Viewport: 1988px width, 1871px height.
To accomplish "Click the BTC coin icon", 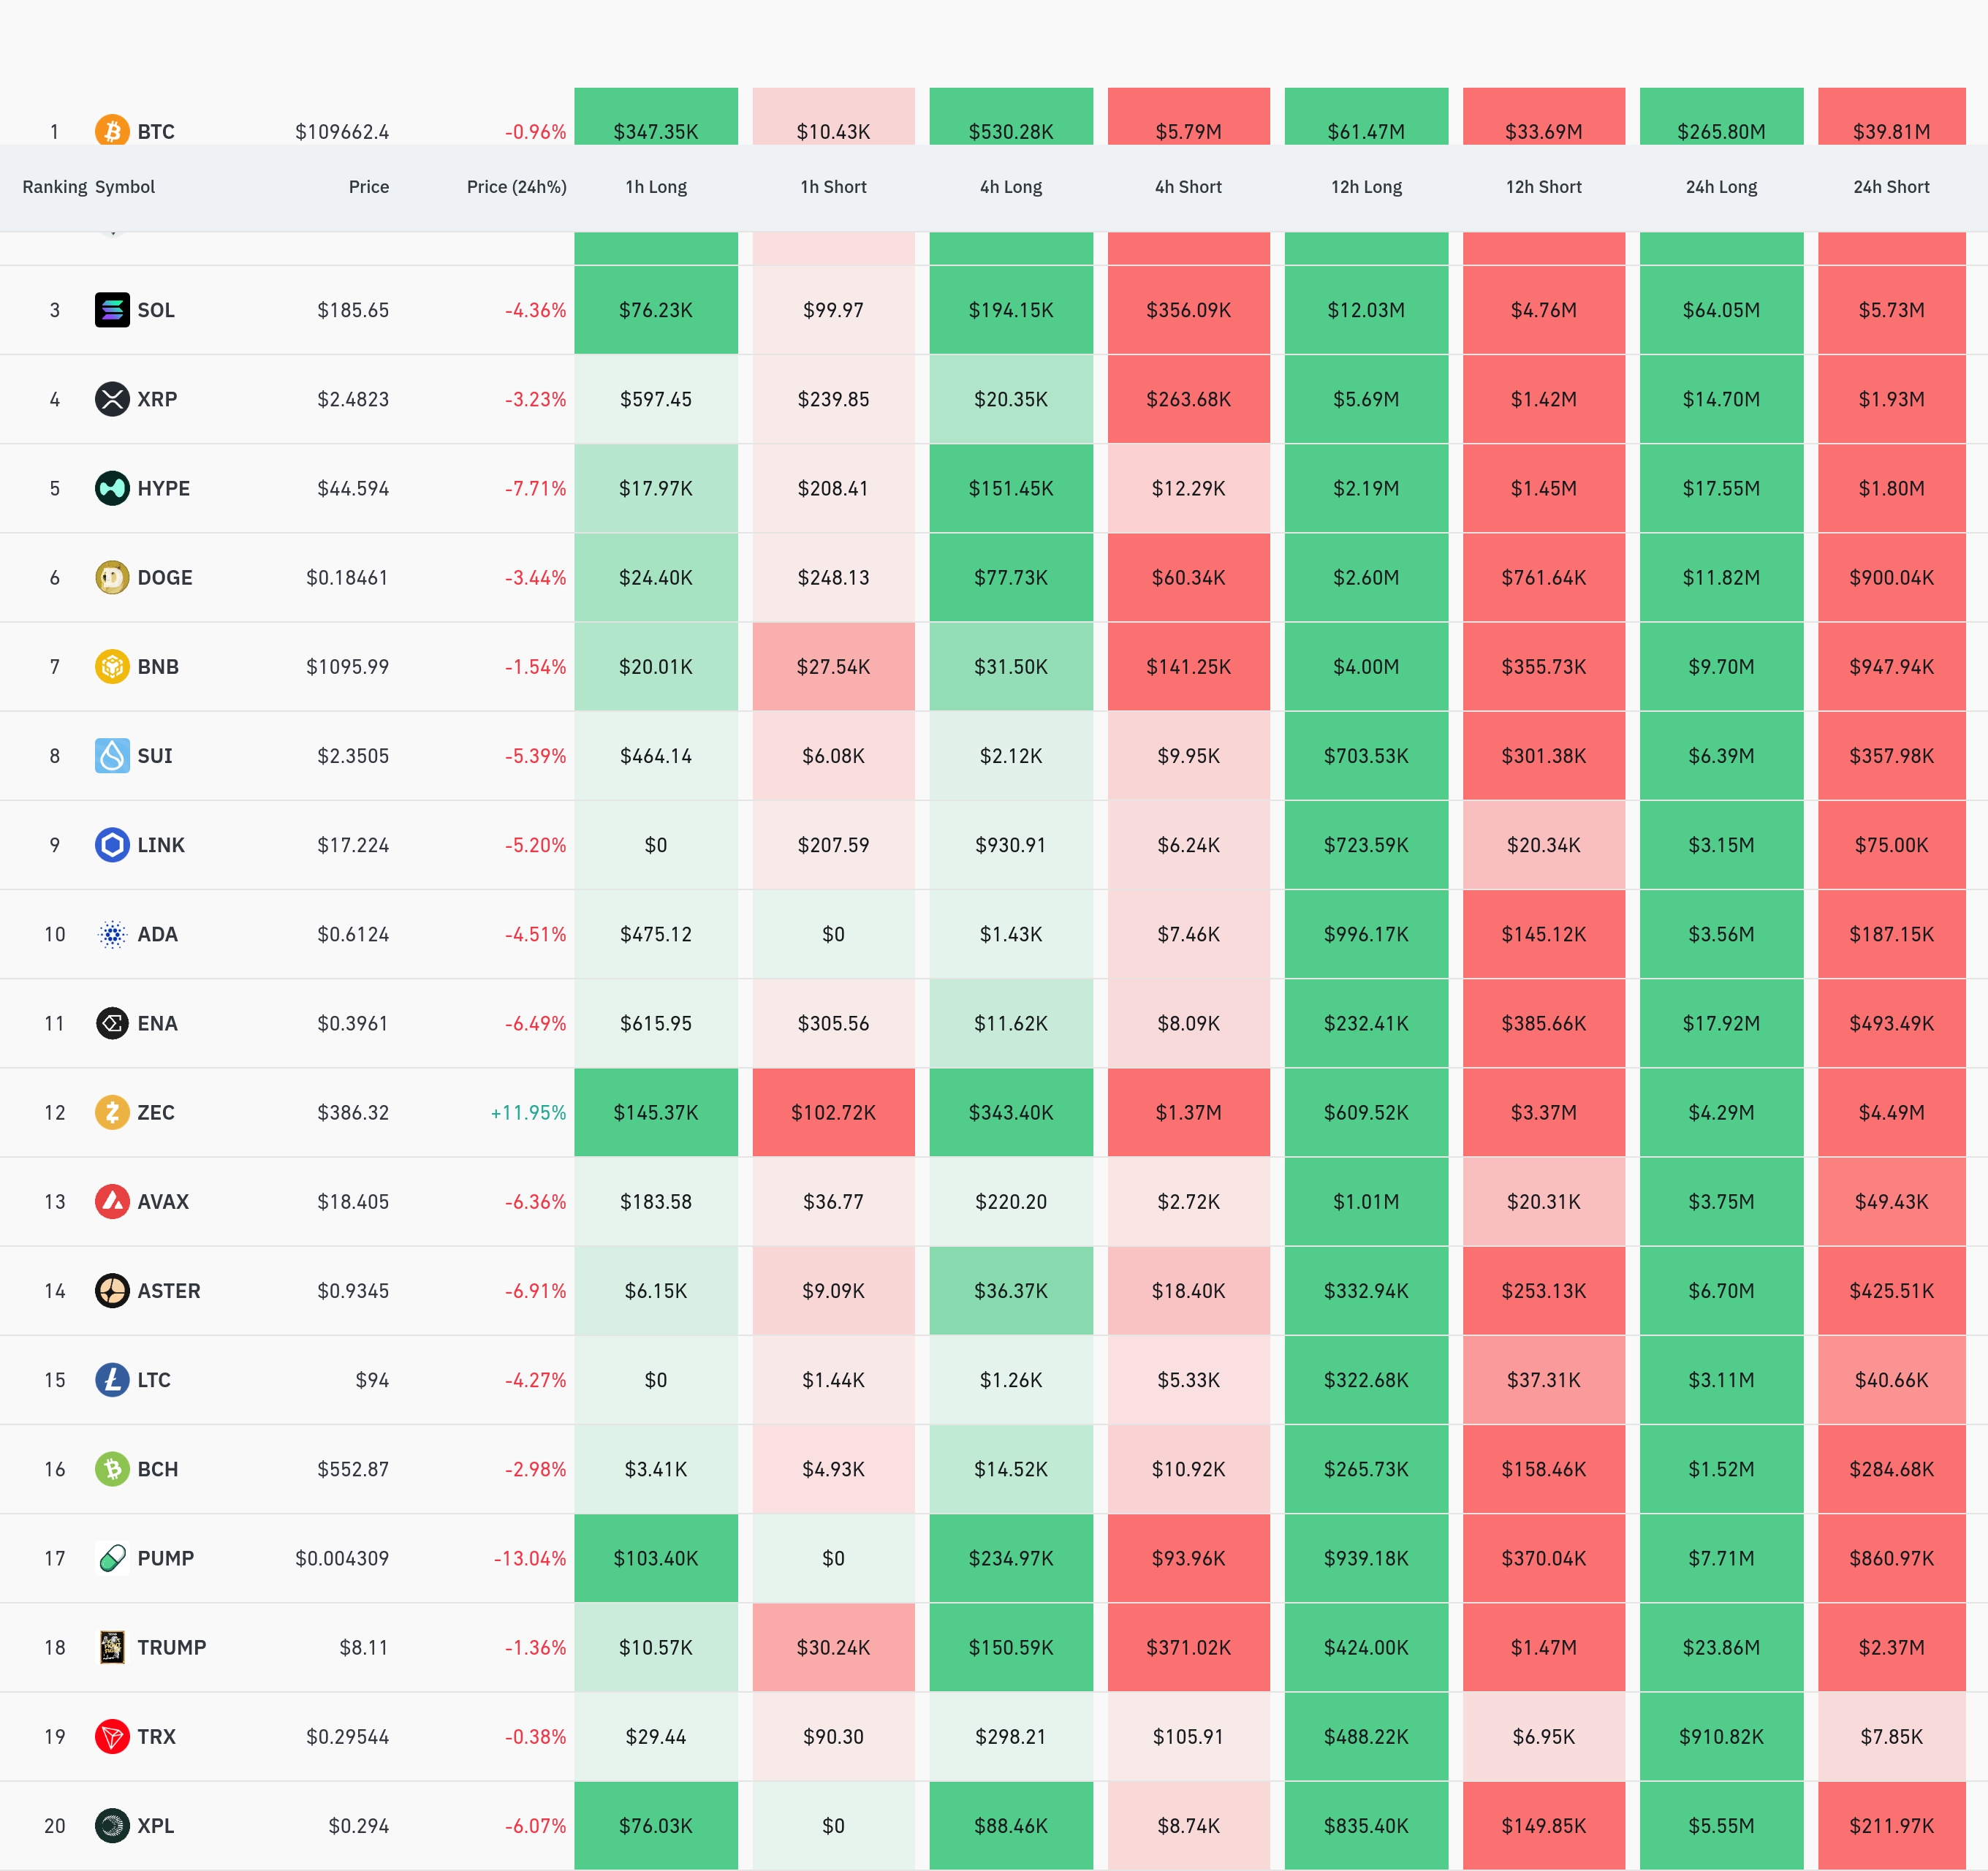I will coord(112,130).
